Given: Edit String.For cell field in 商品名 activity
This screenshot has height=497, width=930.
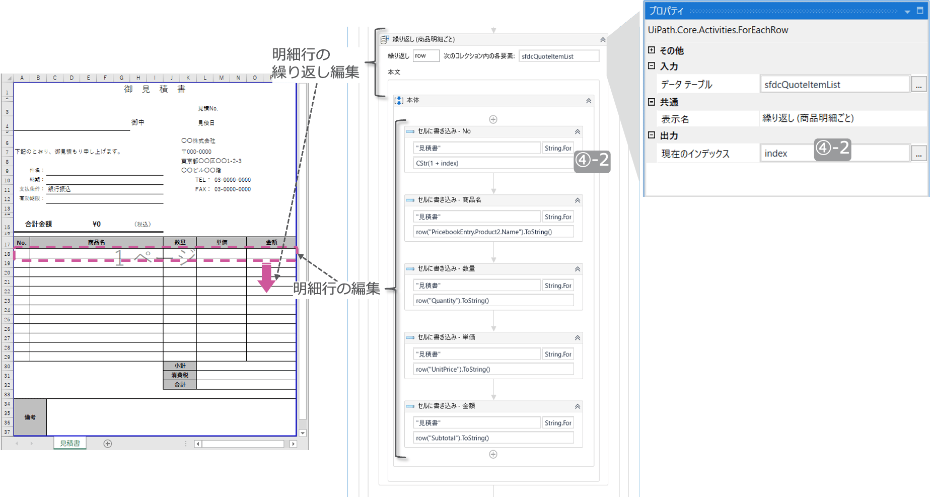Looking at the screenshot, I should [x=558, y=217].
